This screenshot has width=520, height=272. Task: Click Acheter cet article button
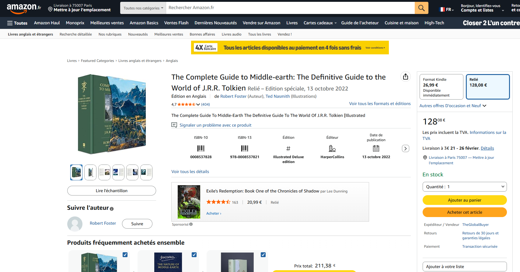coord(465,212)
